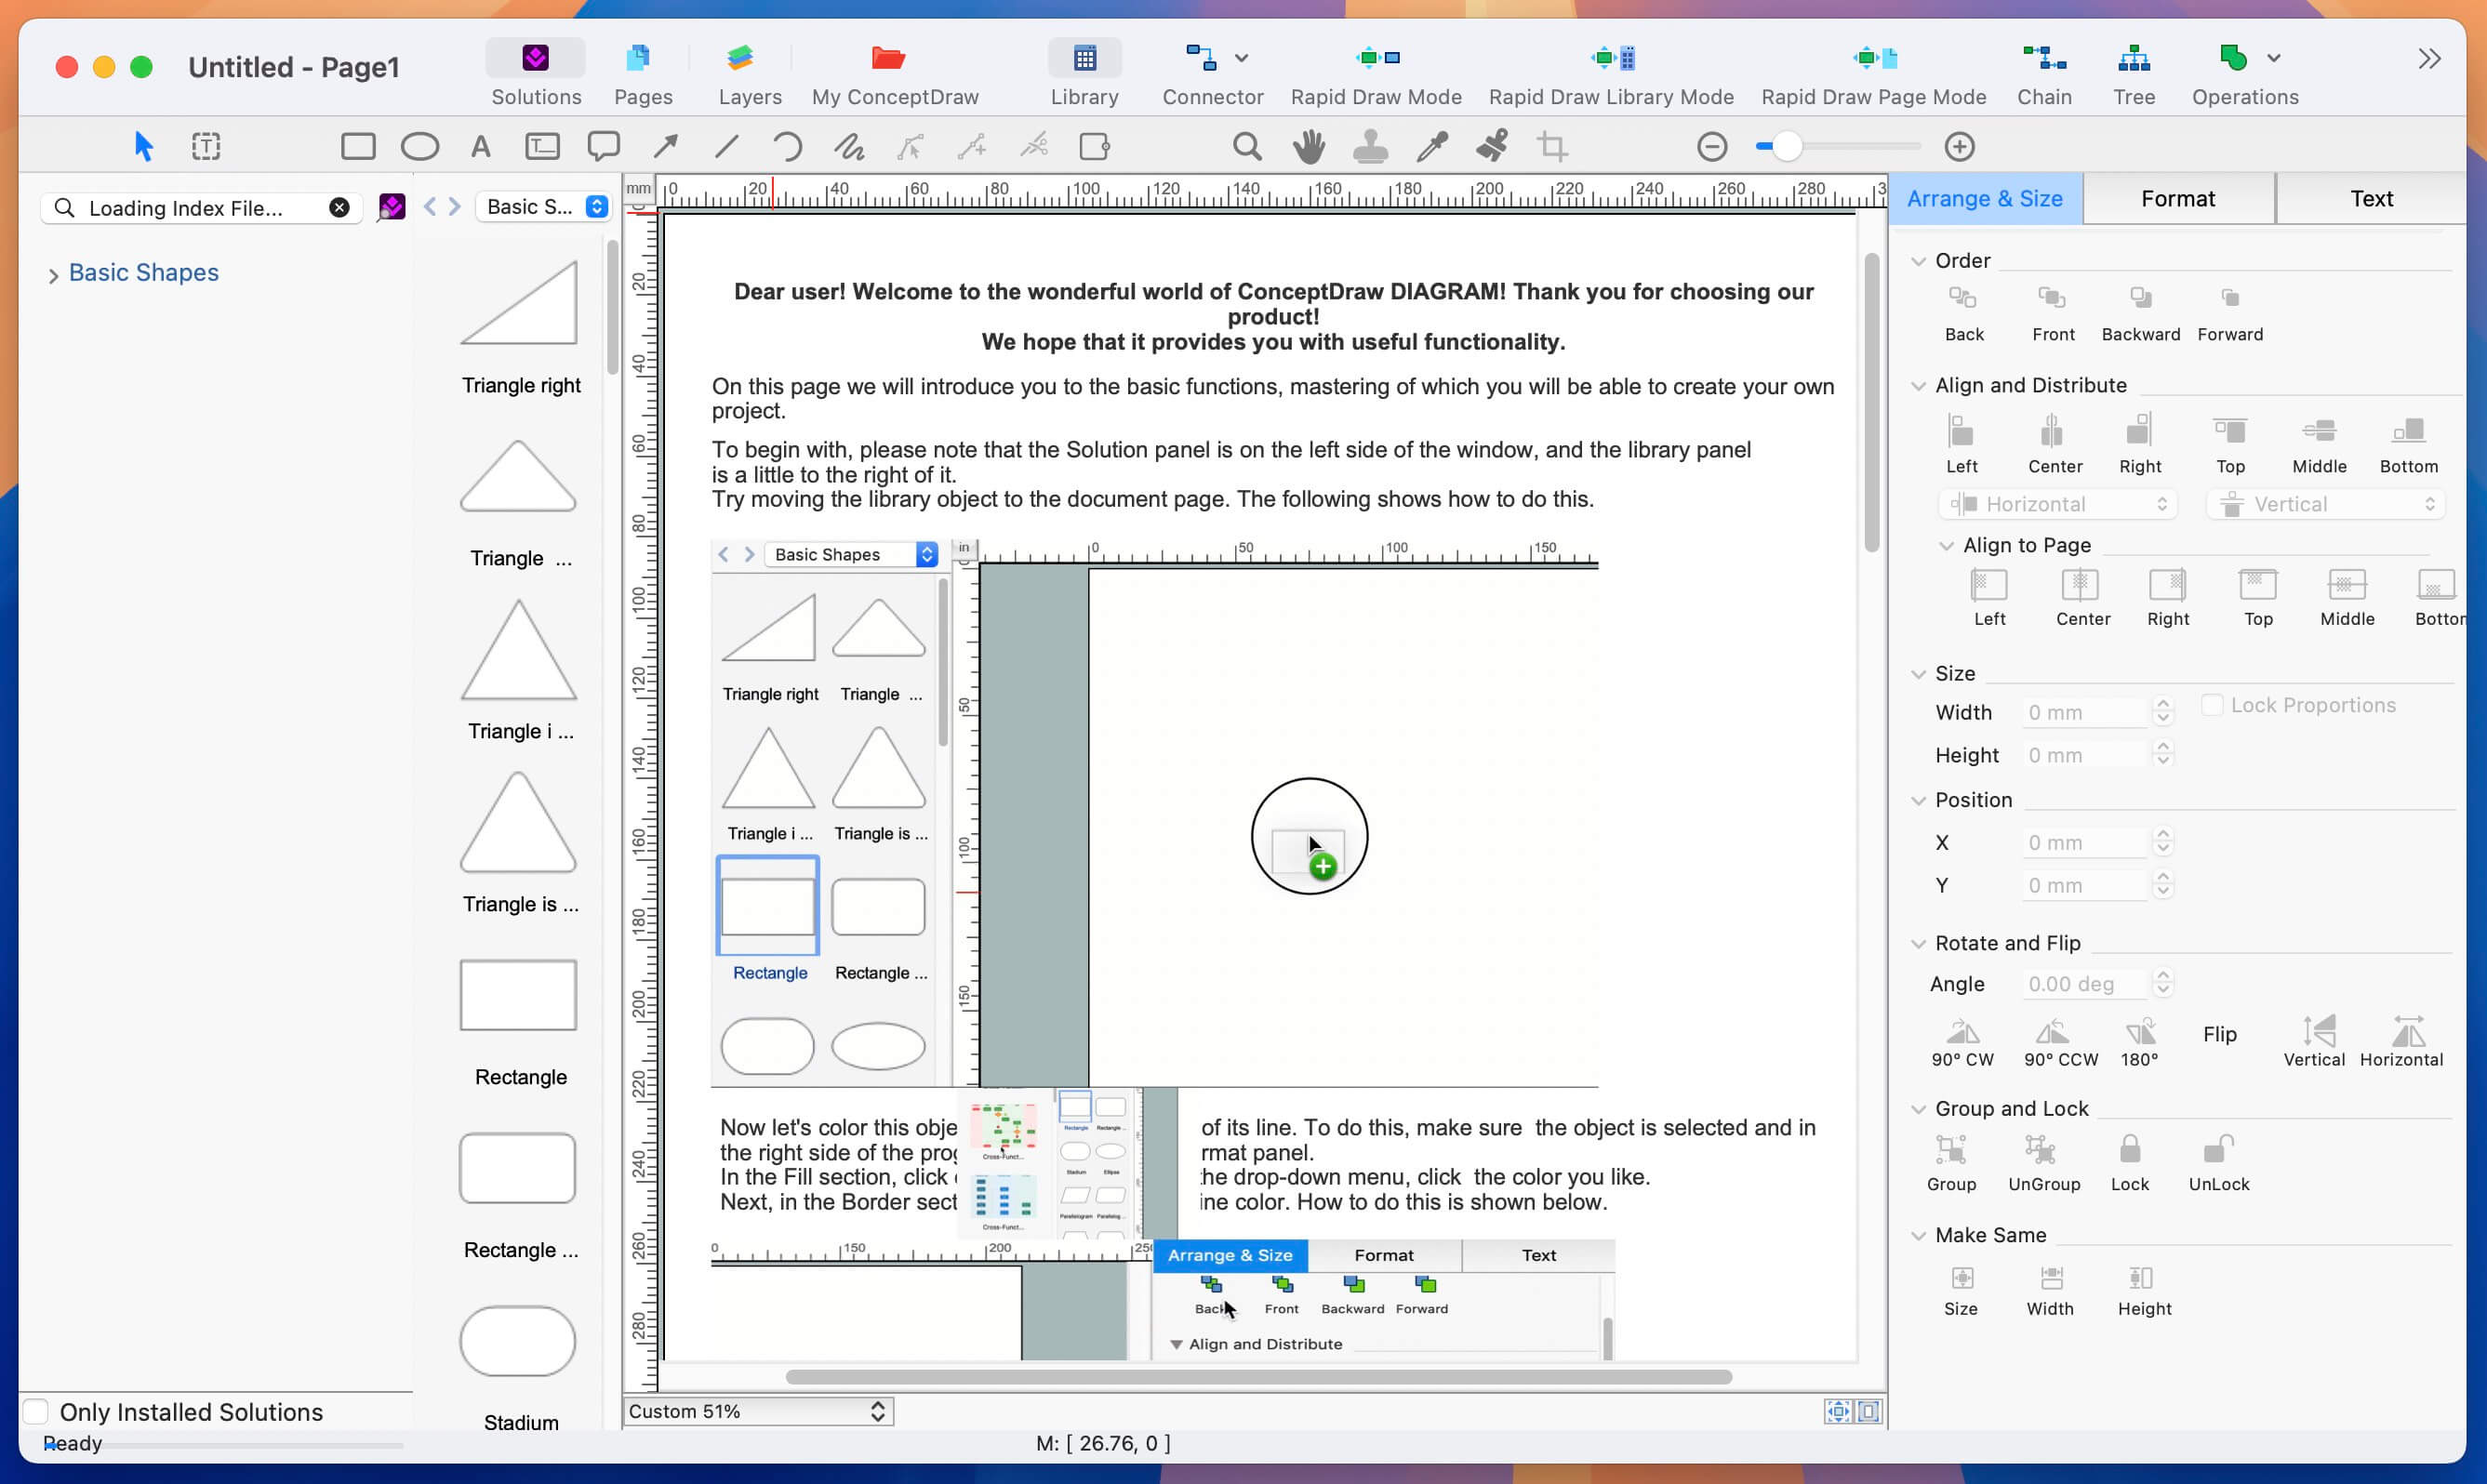Send object to Back using Order panel
This screenshot has height=1484, width=2487.
(x=1963, y=310)
